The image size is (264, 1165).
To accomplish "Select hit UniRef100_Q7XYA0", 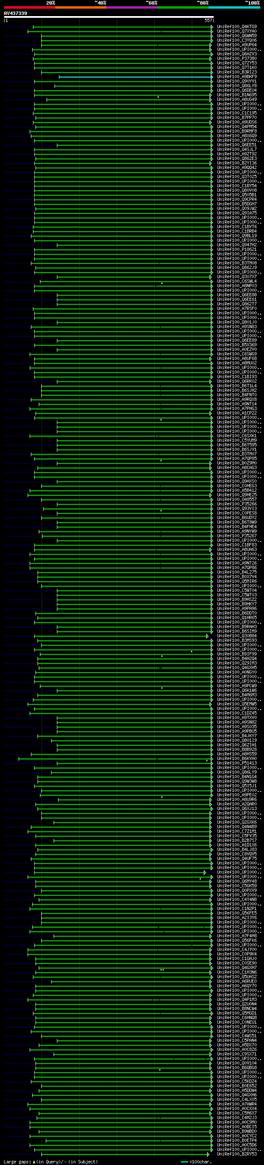I will 237,31.
